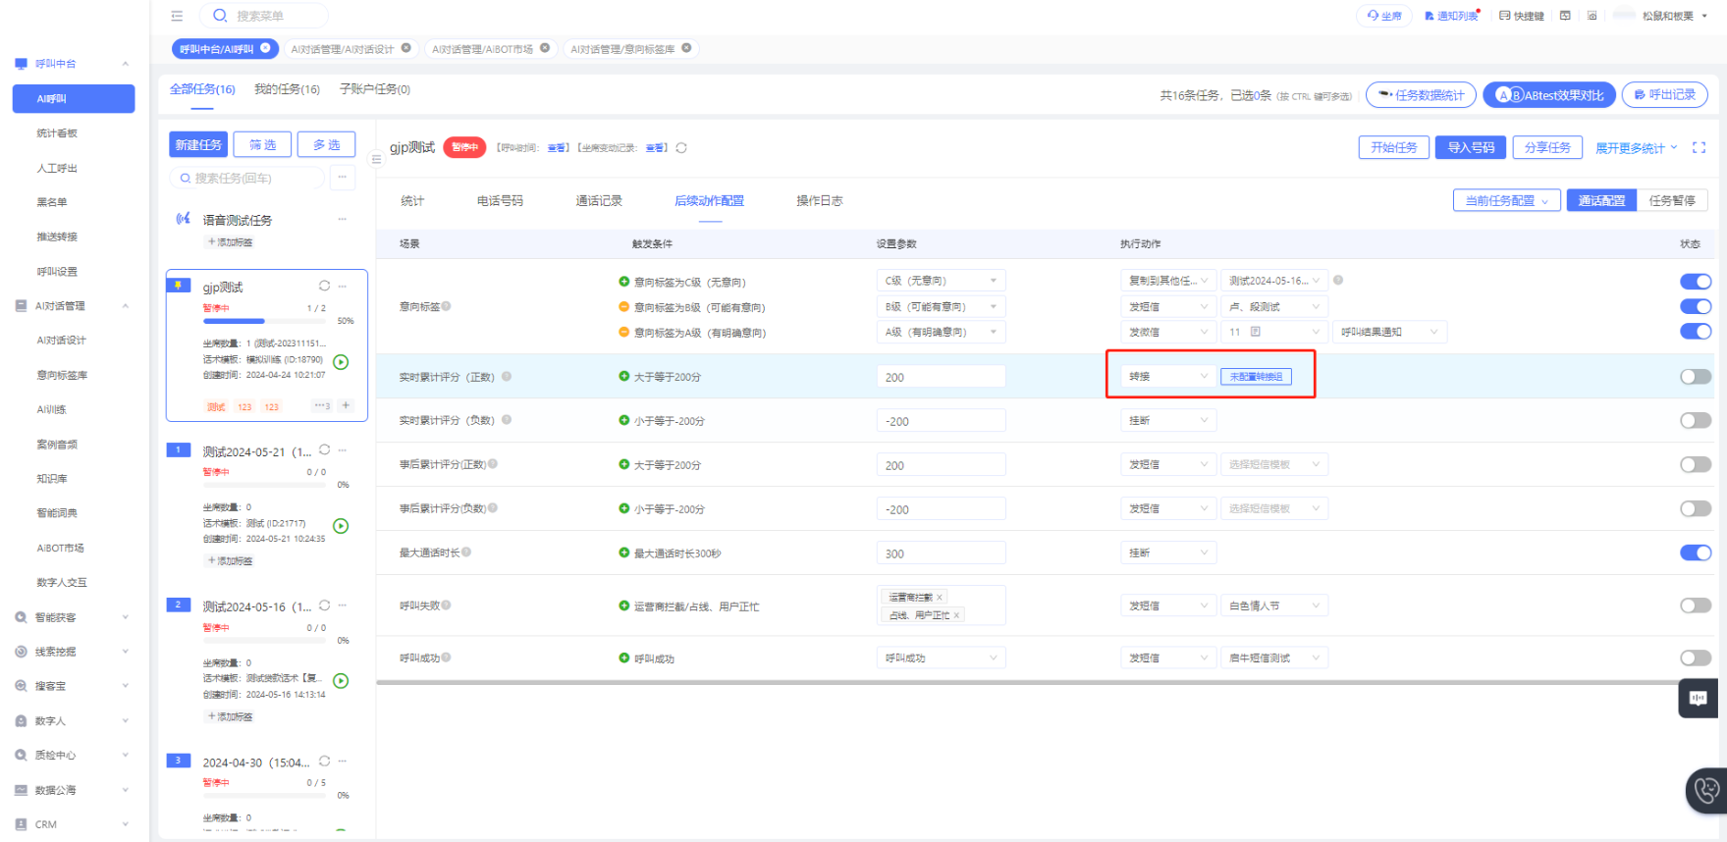Viewport: 1727px width, 842px height.
Task: Start the gjp测试 task play icon
Action: (x=341, y=362)
